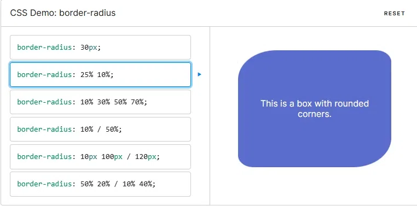Screen dimensions: 417x206
Task: Click the blue arrow beside the selected example
Action: point(199,74)
